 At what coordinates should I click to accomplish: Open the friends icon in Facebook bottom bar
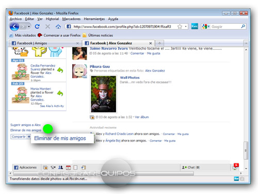60,167
